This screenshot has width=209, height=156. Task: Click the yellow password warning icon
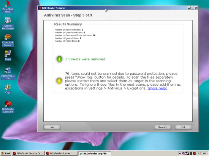pyautogui.click(x=59, y=81)
